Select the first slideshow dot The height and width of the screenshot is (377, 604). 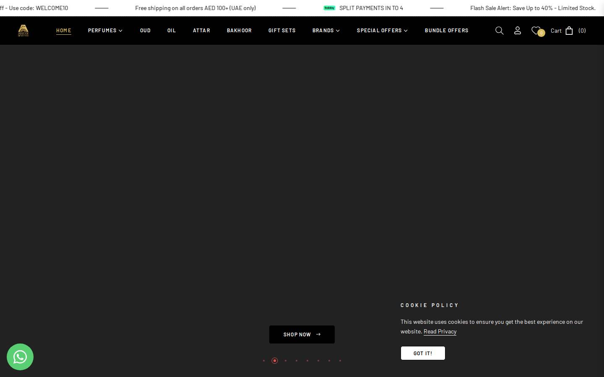[x=264, y=361]
